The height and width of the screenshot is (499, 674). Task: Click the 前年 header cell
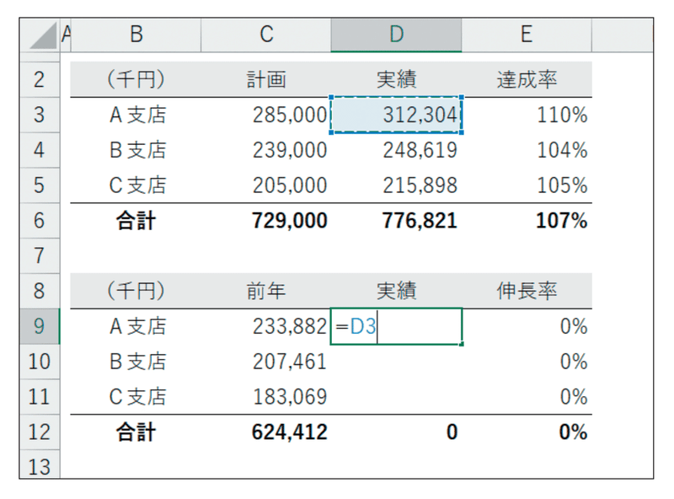(x=266, y=292)
